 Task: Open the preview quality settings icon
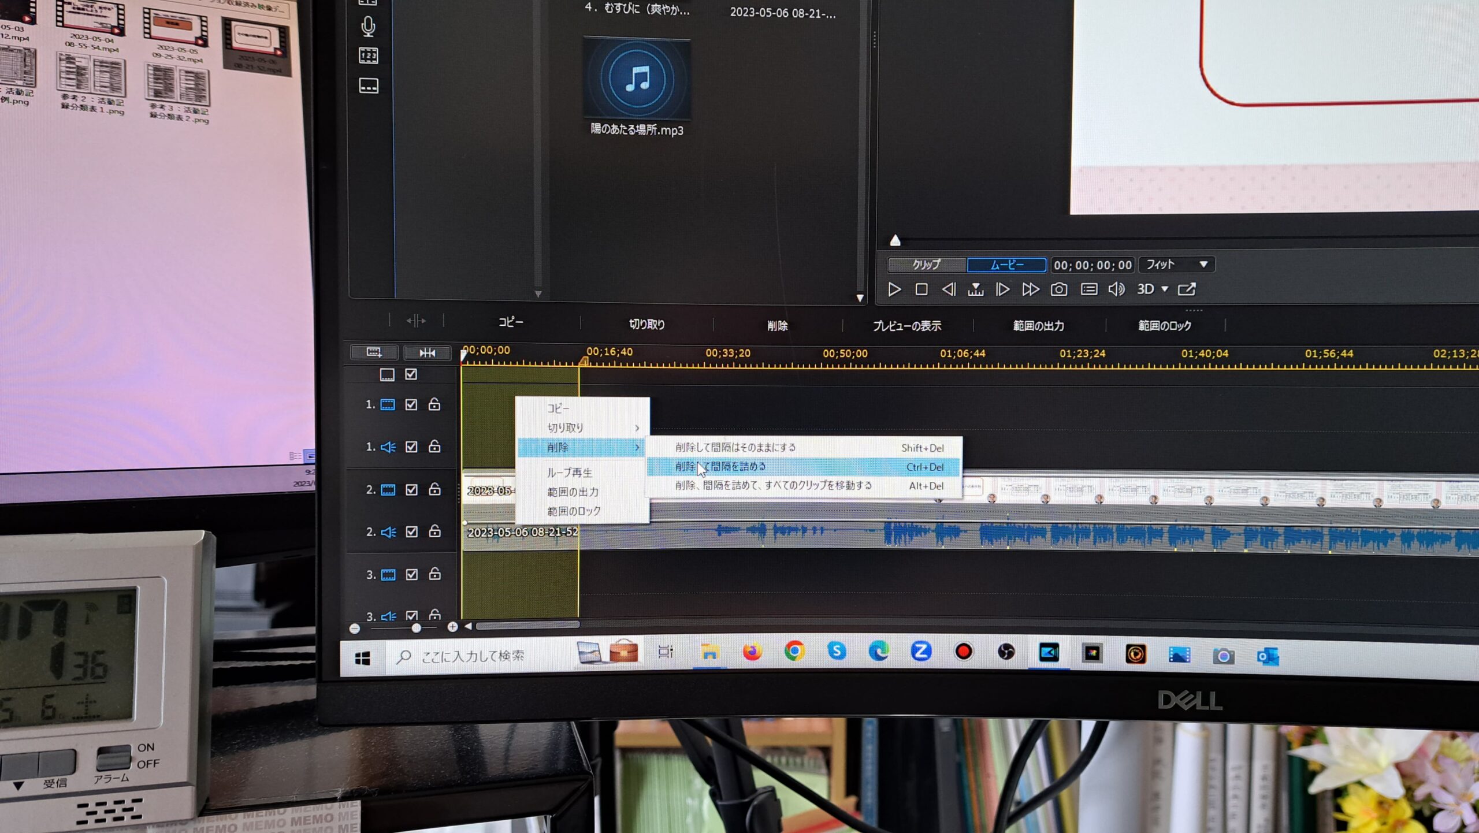point(1089,289)
